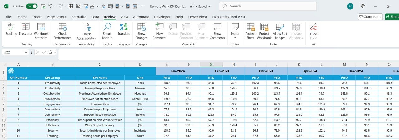Switch to the Home tab
The width and height of the screenshot is (399, 140).
(x=22, y=17)
